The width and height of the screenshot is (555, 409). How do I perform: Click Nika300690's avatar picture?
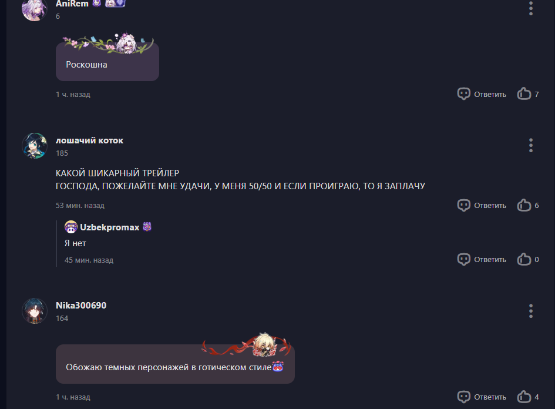(x=34, y=310)
